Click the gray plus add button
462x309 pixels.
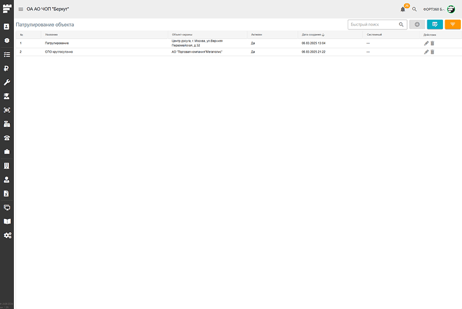[417, 24]
